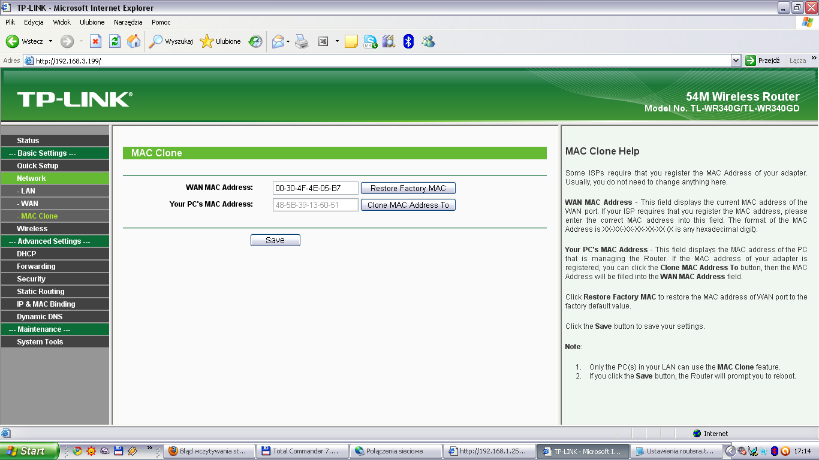Expand the address bar dropdown
Image resolution: width=819 pixels, height=460 pixels.
pyautogui.click(x=736, y=60)
